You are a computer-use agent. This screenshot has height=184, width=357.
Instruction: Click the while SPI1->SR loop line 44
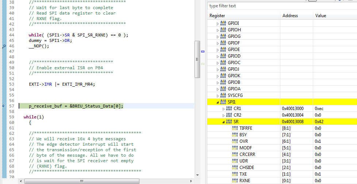[78, 35]
